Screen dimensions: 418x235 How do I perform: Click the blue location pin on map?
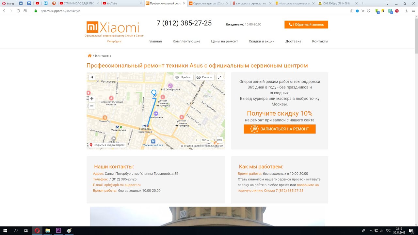click(x=154, y=93)
